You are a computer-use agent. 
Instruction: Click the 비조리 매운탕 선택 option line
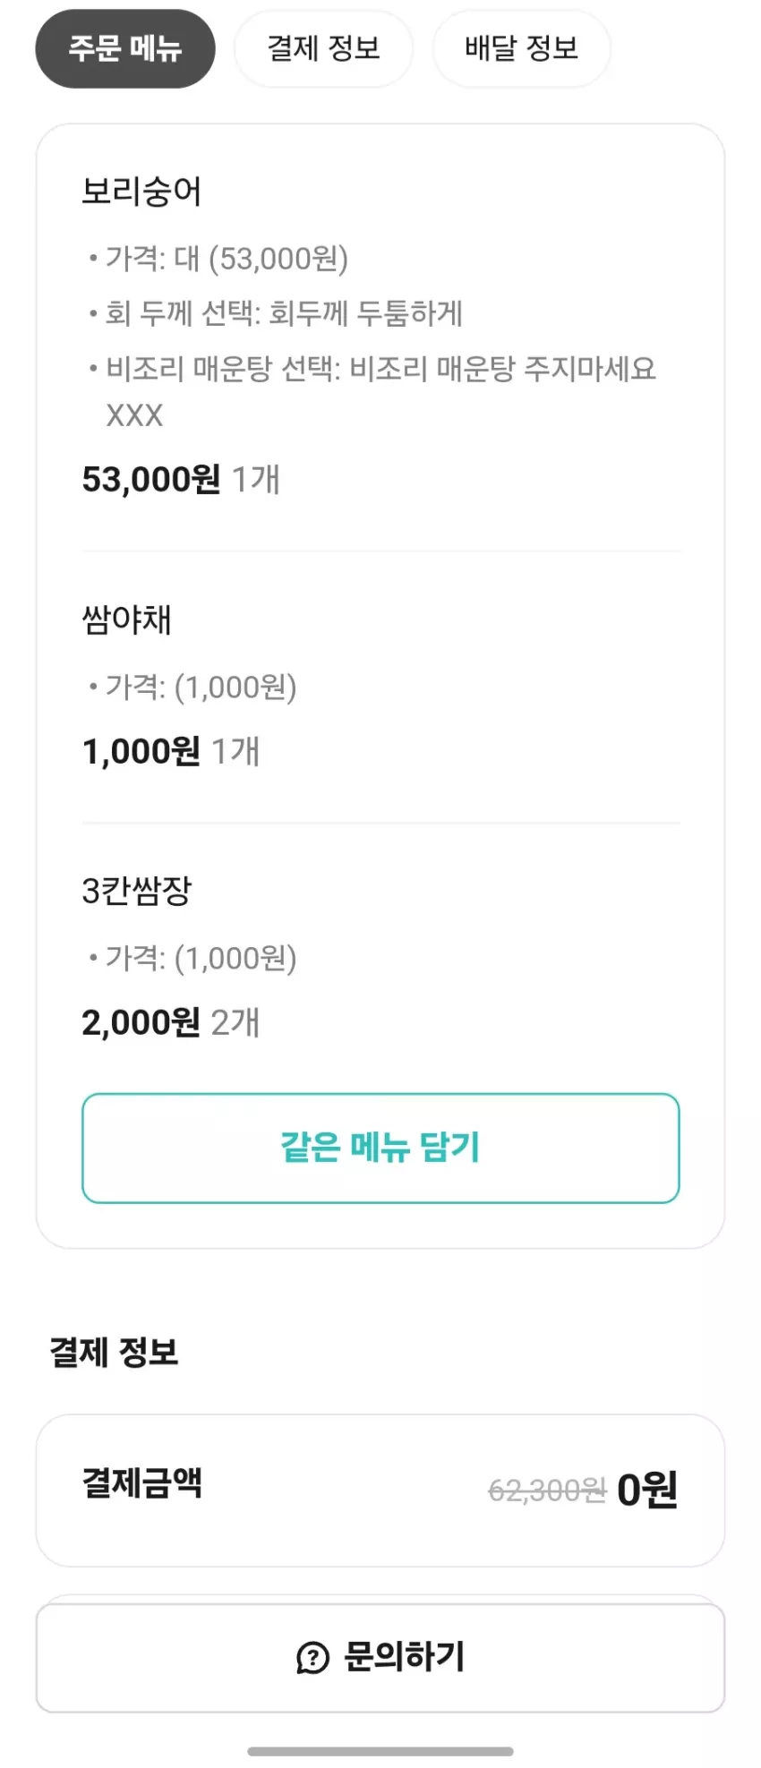(x=372, y=391)
